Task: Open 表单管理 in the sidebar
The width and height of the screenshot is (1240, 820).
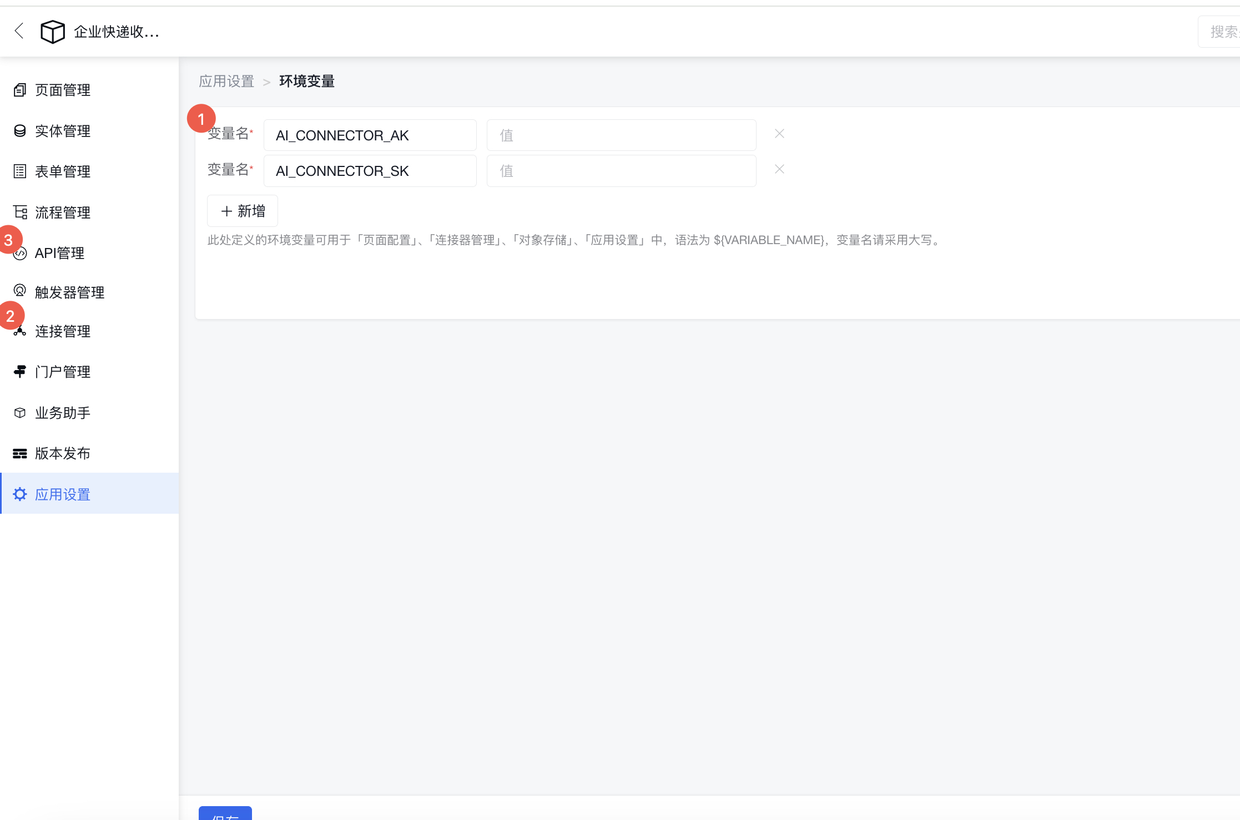Action: [63, 171]
